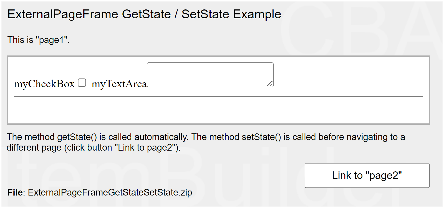Viewport: 444px width, 208px height.
Task: Click the empty white area below divider
Action: [218, 110]
